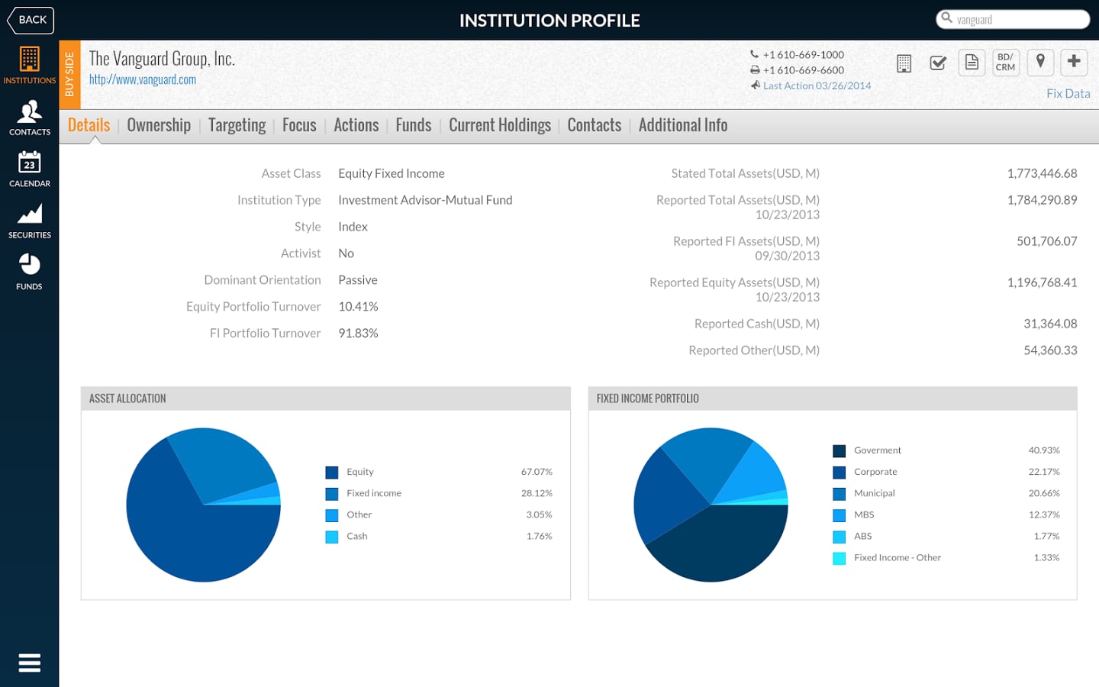
Task: Select the Details tab
Action: [x=89, y=125]
